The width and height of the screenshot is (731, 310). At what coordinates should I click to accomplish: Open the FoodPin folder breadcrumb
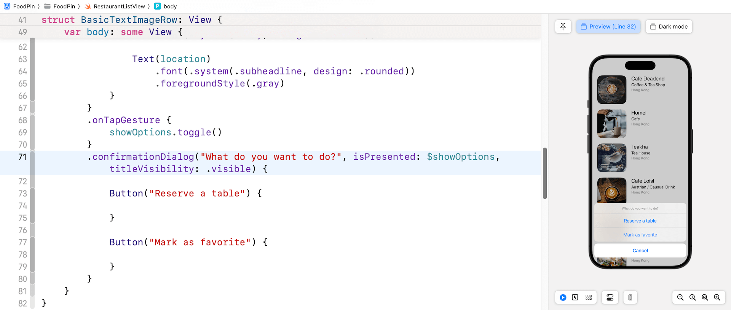(x=64, y=6)
